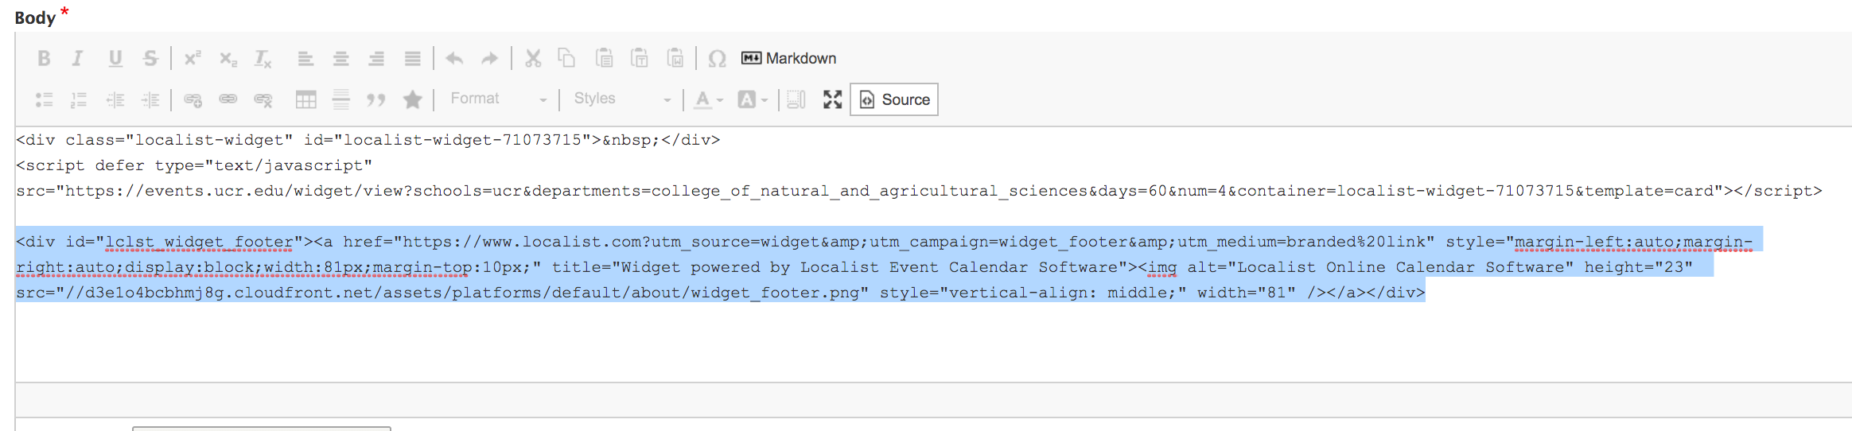Open the Styles dropdown
Screen dimensions: 1852x431
point(622,99)
